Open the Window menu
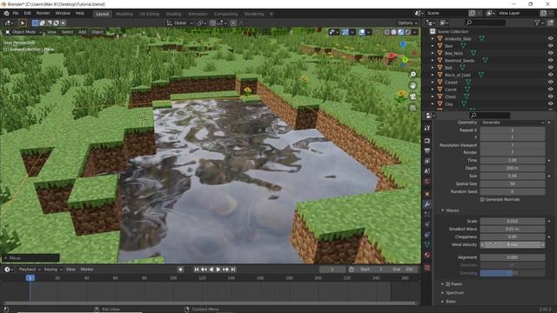The width and height of the screenshot is (557, 313). click(x=63, y=13)
